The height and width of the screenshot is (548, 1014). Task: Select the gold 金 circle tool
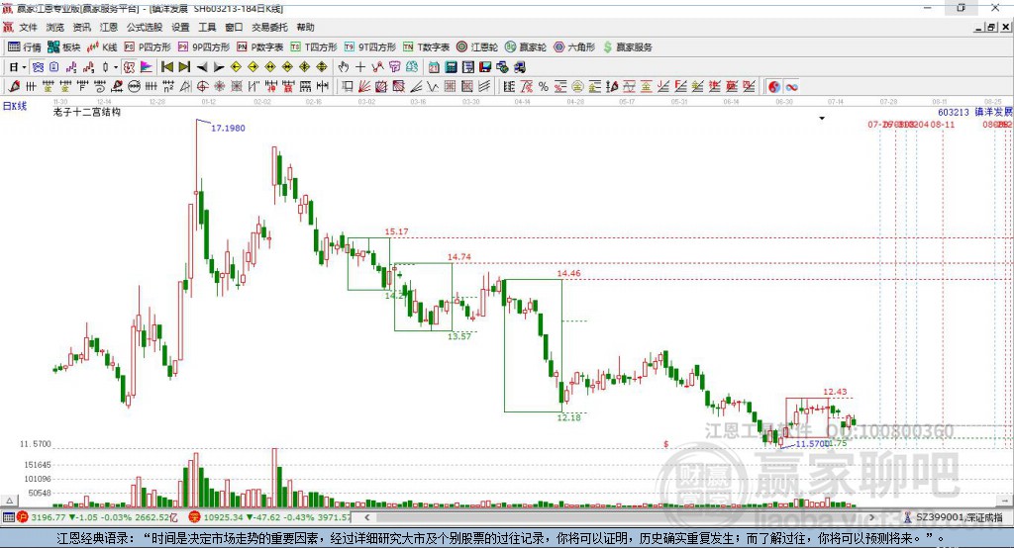coord(577,87)
